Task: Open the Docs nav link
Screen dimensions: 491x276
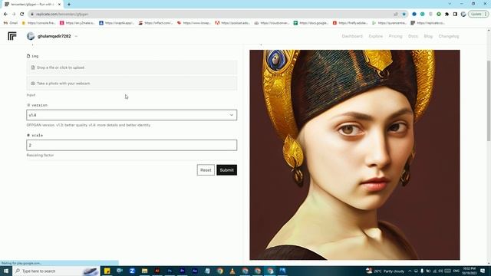Action: coord(413,36)
